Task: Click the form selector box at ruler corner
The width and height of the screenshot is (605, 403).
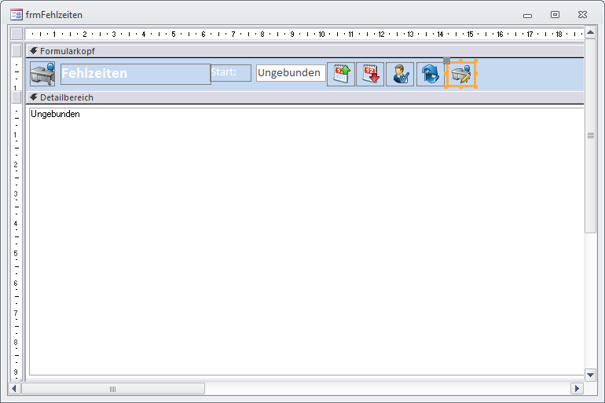Action: (16, 34)
